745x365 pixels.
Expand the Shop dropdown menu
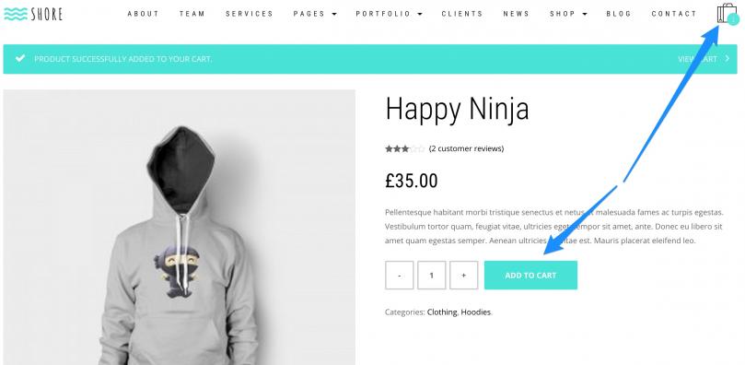click(568, 14)
